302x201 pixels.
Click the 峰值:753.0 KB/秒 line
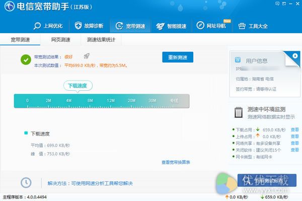tap(50, 154)
